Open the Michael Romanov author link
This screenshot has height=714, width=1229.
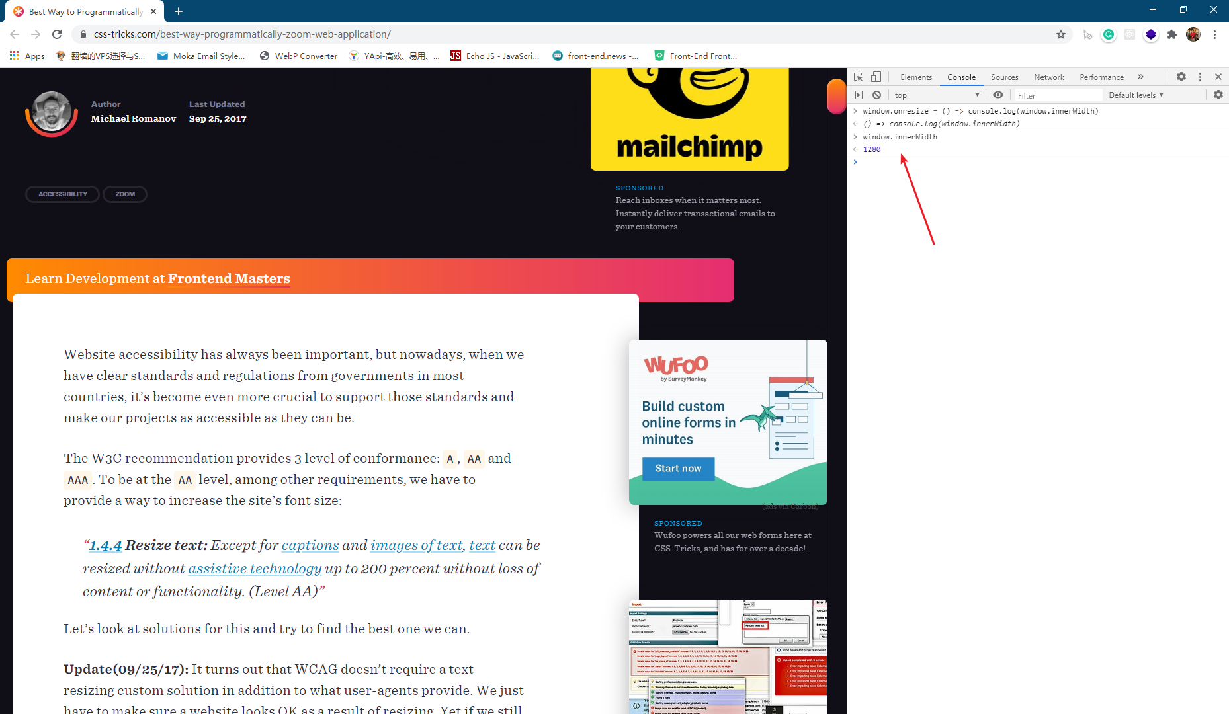point(134,119)
